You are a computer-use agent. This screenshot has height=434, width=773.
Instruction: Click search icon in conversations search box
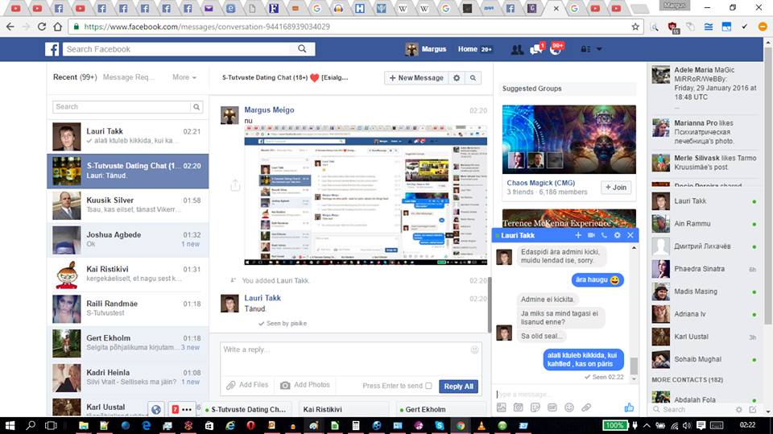pos(196,106)
